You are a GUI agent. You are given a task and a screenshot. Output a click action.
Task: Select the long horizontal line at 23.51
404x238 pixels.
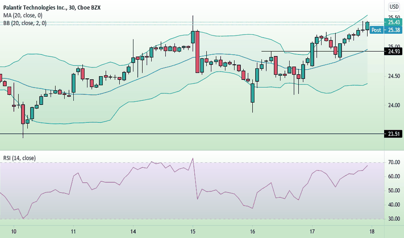point(192,134)
